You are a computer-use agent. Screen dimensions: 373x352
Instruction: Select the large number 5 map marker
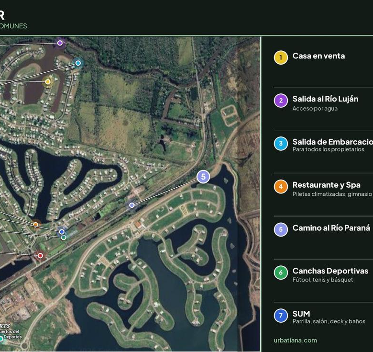203,177
